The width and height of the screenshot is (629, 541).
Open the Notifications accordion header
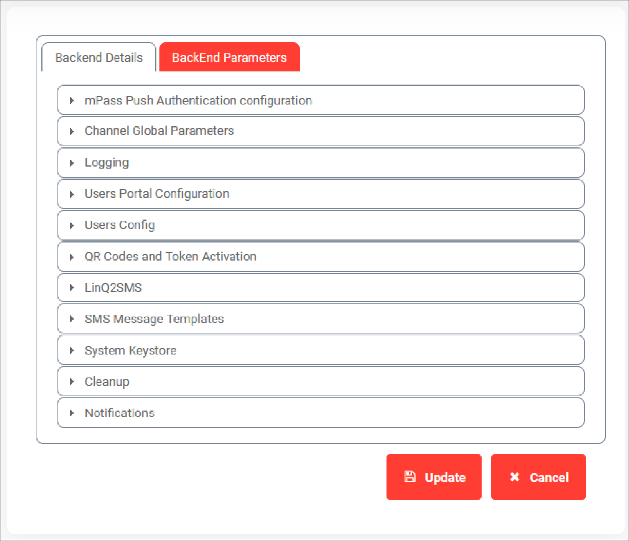321,413
